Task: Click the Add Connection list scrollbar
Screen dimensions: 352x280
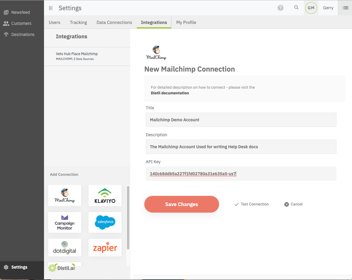Action: (x=128, y=218)
